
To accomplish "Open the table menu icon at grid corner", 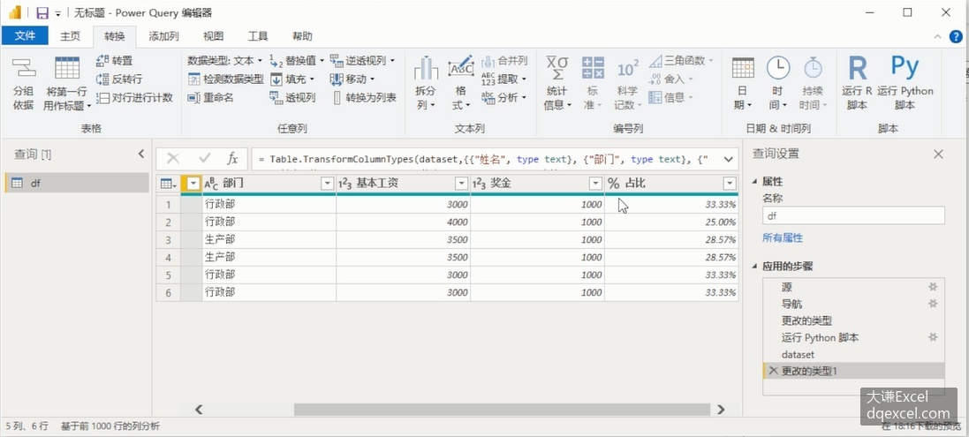I will point(168,184).
